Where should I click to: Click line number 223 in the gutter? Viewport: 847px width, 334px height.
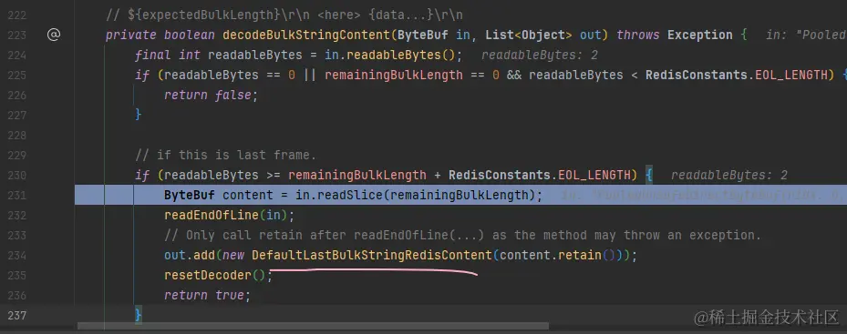16,35
